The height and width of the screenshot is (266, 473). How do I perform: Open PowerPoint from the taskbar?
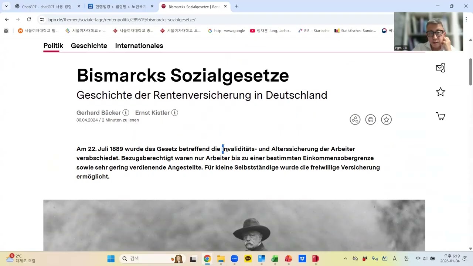(x=288, y=259)
